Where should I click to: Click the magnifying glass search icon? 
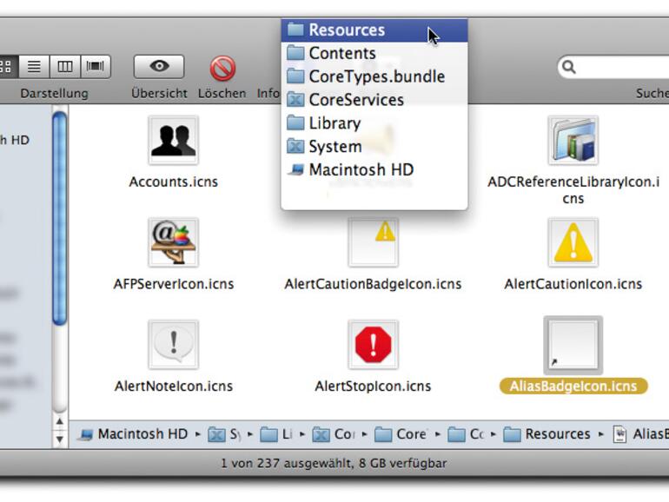(x=569, y=67)
